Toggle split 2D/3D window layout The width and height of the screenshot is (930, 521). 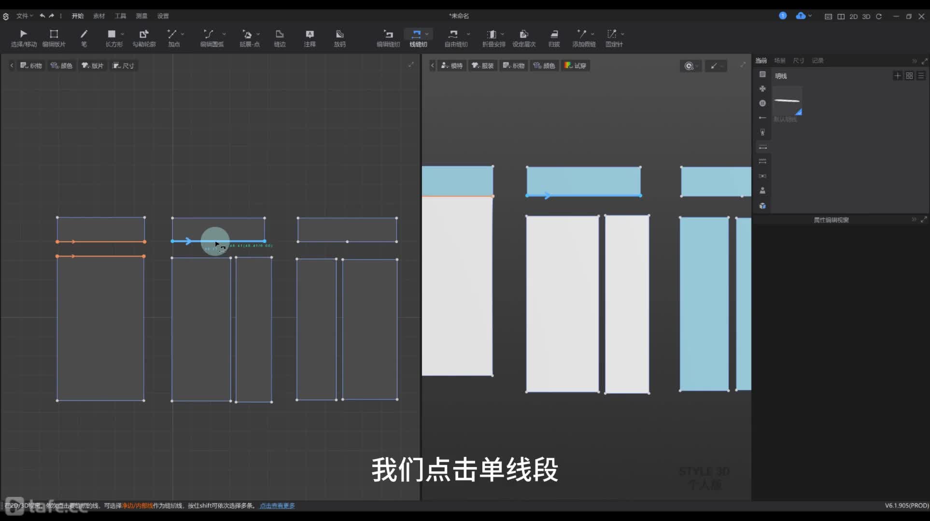click(x=841, y=16)
